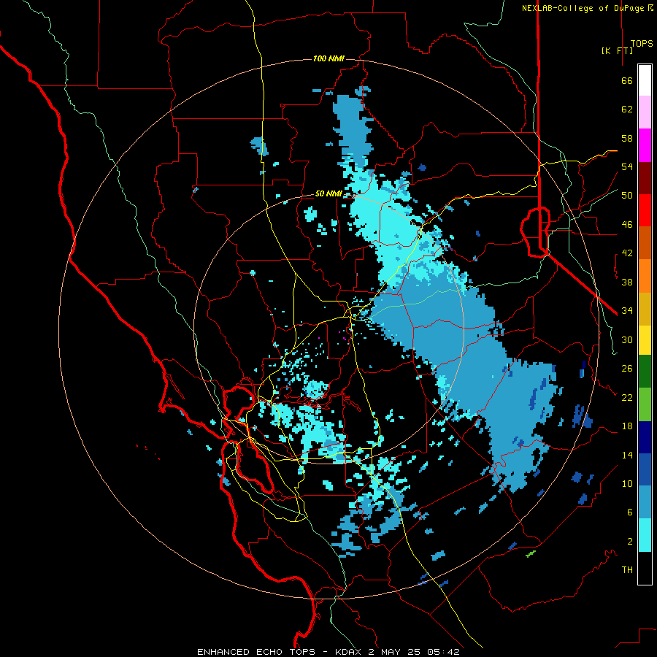Click the legend value 62
Viewport: 657px width, 657px height.
click(x=627, y=109)
